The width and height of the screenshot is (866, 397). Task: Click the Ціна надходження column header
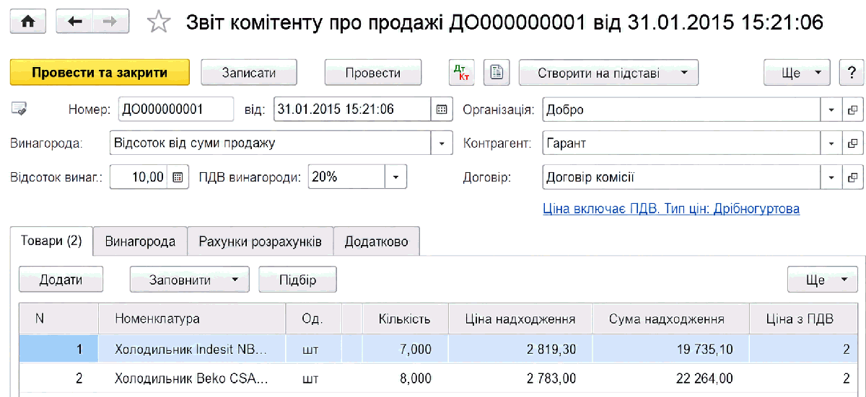pyautogui.click(x=520, y=318)
